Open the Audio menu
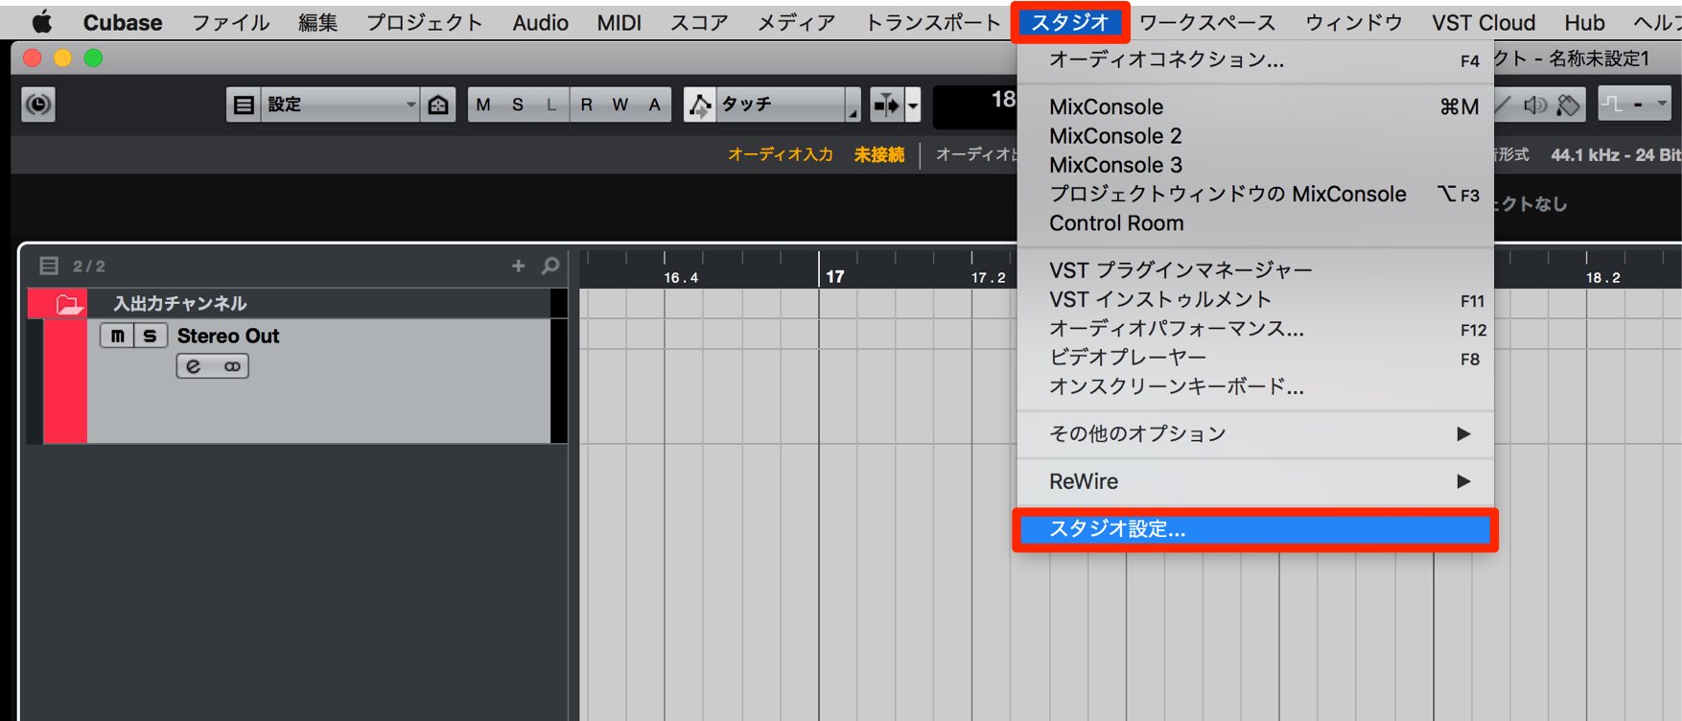 point(540,22)
